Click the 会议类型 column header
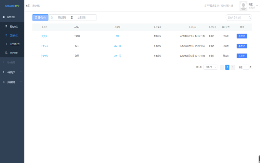This screenshot has height=163, width=260. tap(158, 27)
